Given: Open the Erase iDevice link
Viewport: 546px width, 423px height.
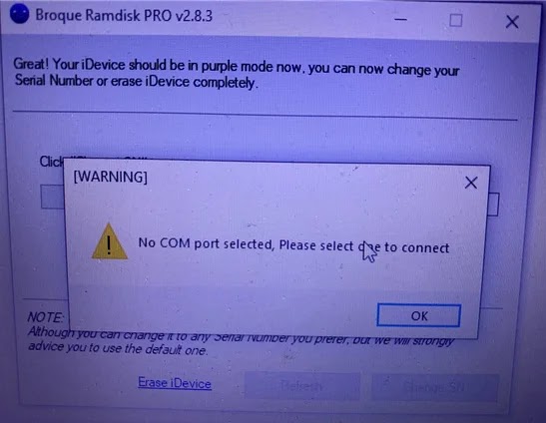Looking at the screenshot, I should (x=175, y=383).
